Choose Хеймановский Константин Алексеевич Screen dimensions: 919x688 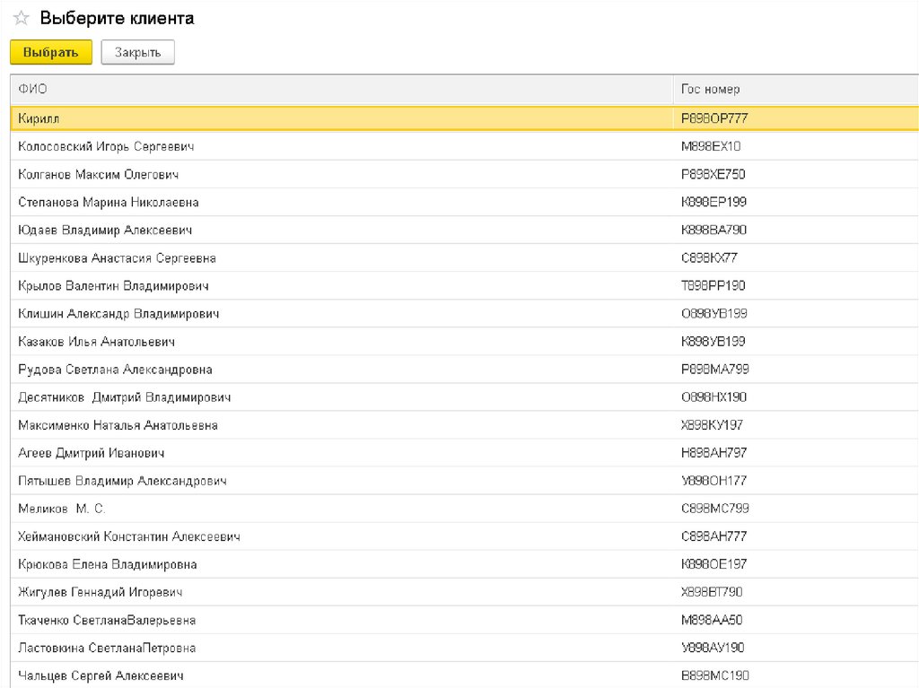click(129, 536)
